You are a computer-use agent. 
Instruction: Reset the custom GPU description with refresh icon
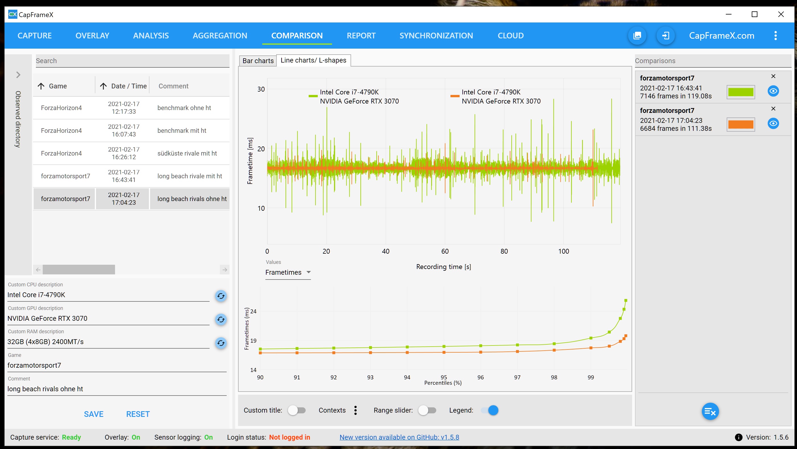pos(221,320)
